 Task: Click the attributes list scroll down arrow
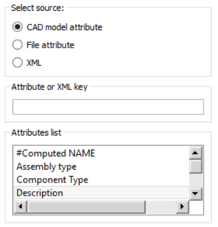point(196,193)
